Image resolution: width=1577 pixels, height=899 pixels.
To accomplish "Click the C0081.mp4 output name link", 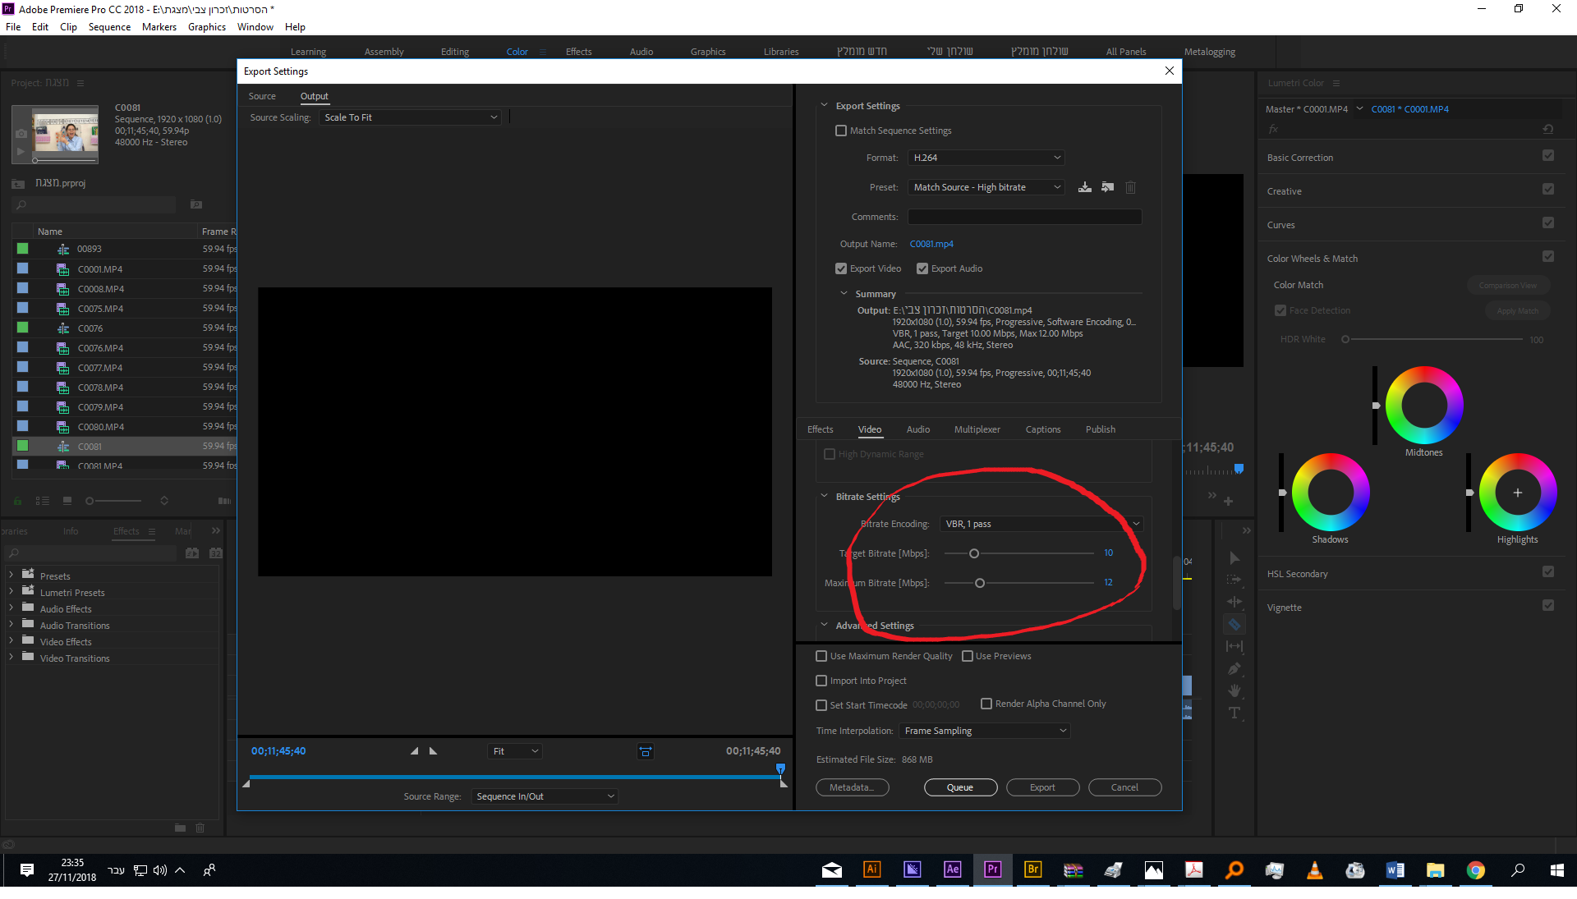I will (x=931, y=244).
